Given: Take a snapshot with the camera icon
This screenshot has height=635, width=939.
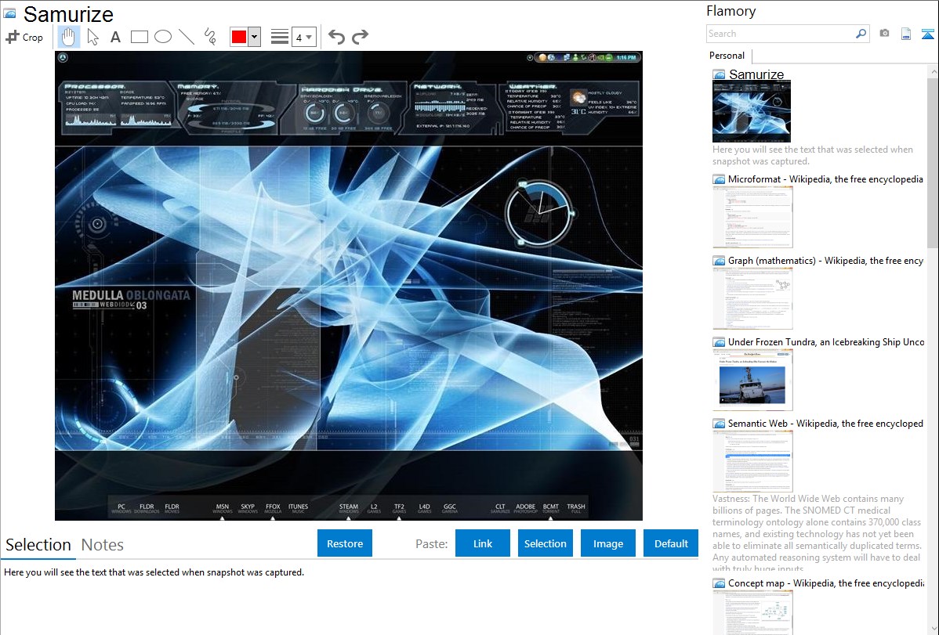Looking at the screenshot, I should (884, 34).
